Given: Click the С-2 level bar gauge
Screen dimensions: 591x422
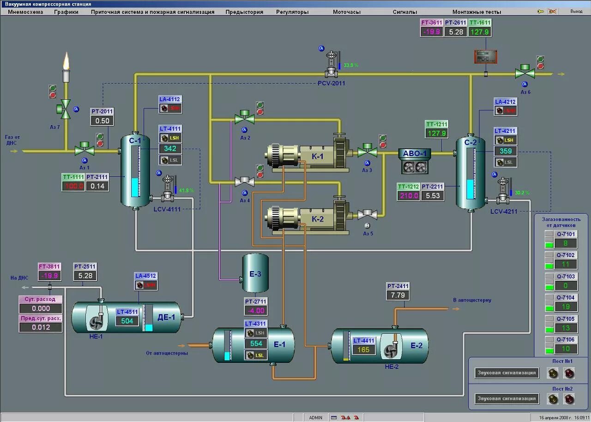Looking at the screenshot, I should [x=470, y=173].
